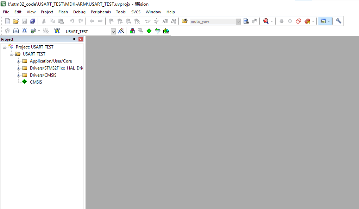
Task: Expand the Application/User/Core folder
Action: [x=19, y=61]
